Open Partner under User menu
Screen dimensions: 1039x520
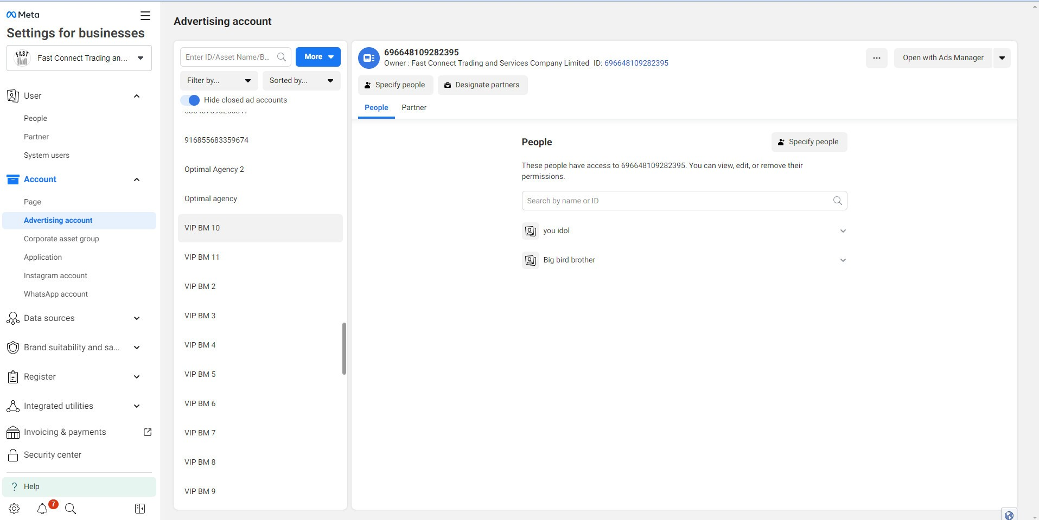(x=36, y=137)
